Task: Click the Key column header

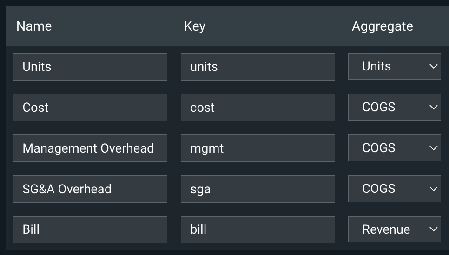Action: 195,26
